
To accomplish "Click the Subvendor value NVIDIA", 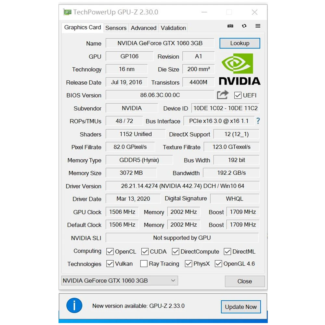I will pyautogui.click(x=132, y=108).
